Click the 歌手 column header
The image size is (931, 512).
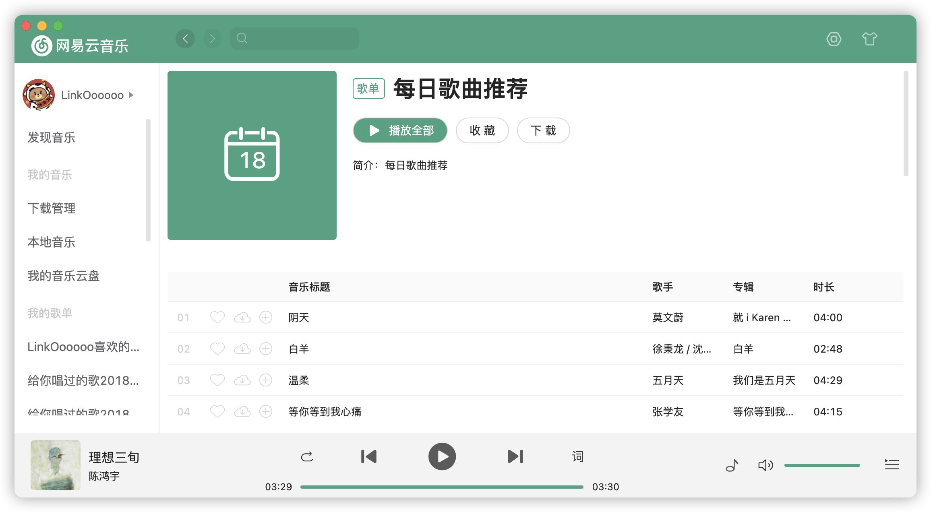(x=663, y=287)
